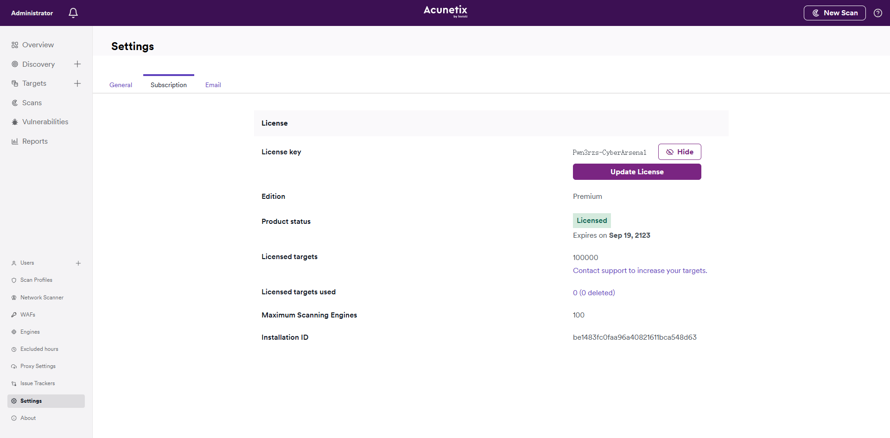Click the Targets sidebar icon
The width and height of the screenshot is (890, 438).
[15, 83]
